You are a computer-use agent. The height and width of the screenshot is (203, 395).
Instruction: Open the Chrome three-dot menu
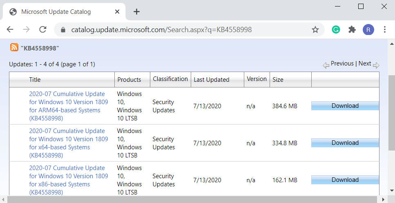[x=385, y=30]
